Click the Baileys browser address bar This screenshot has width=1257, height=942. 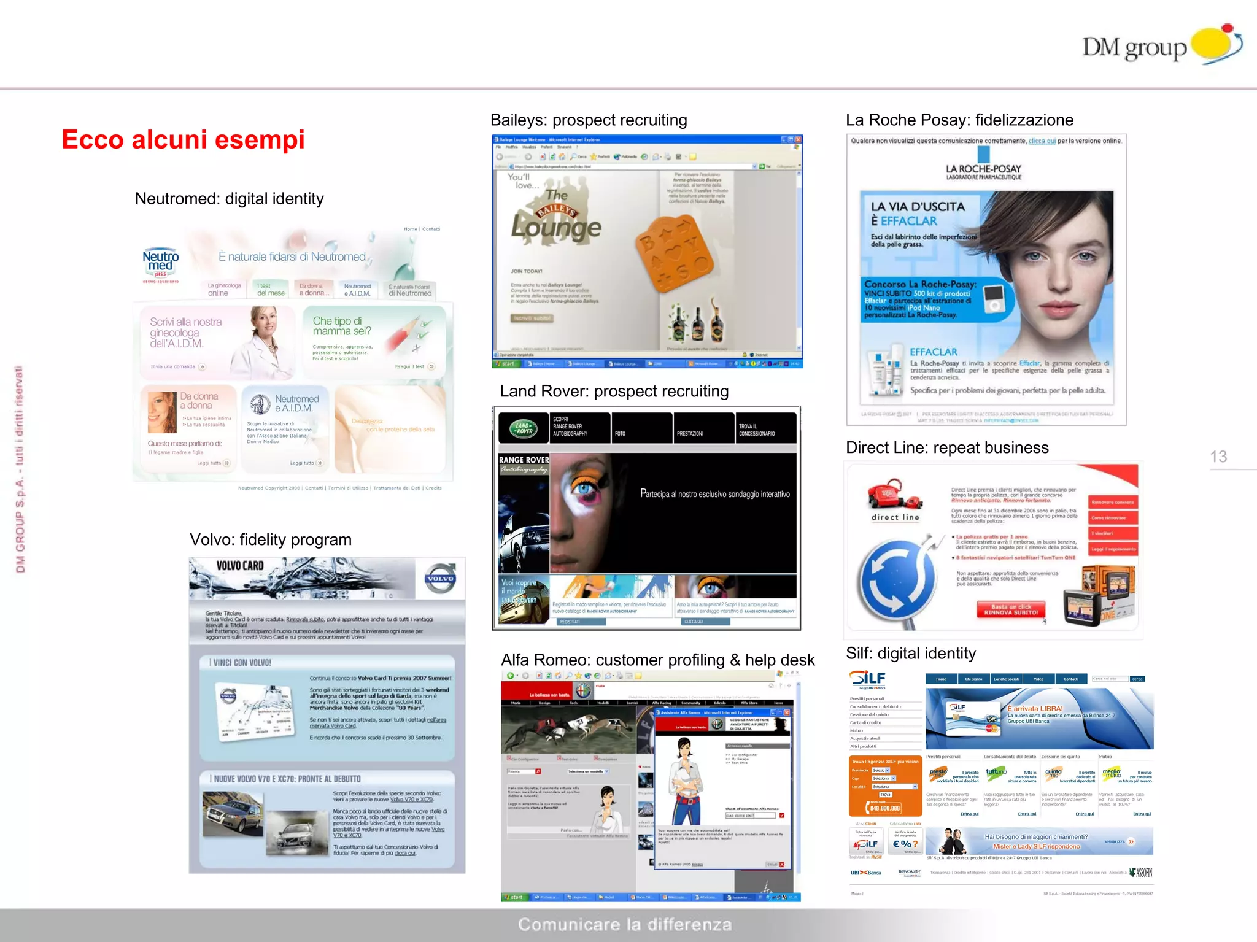(x=632, y=166)
